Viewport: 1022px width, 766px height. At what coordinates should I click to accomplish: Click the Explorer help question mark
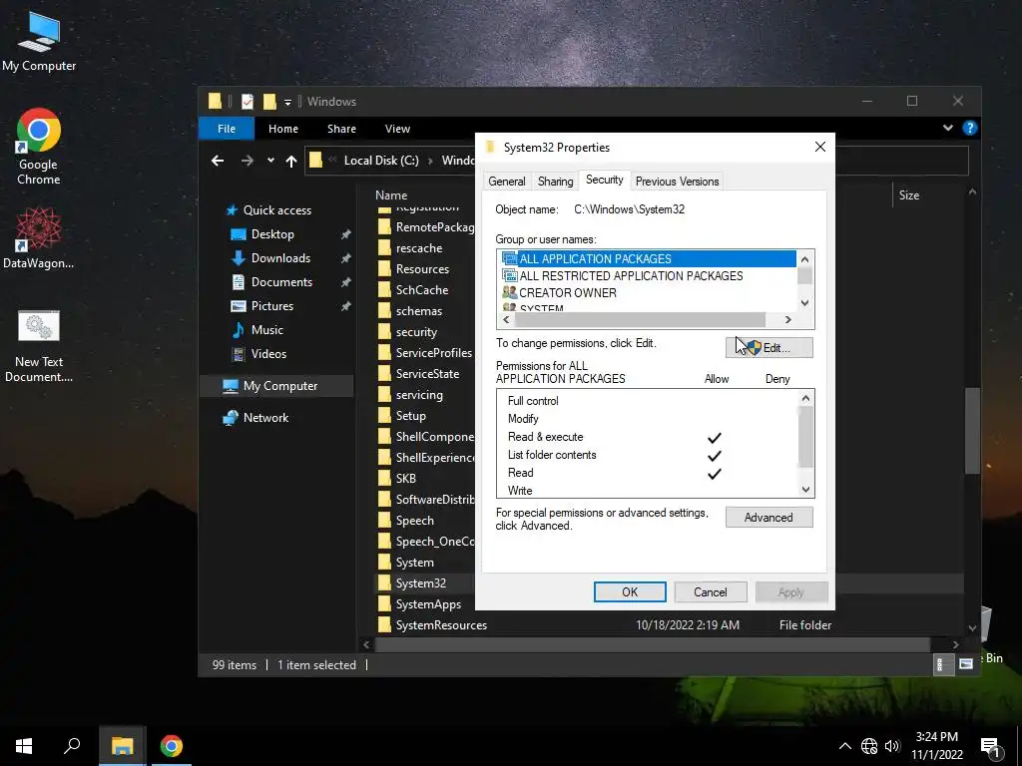(x=970, y=128)
